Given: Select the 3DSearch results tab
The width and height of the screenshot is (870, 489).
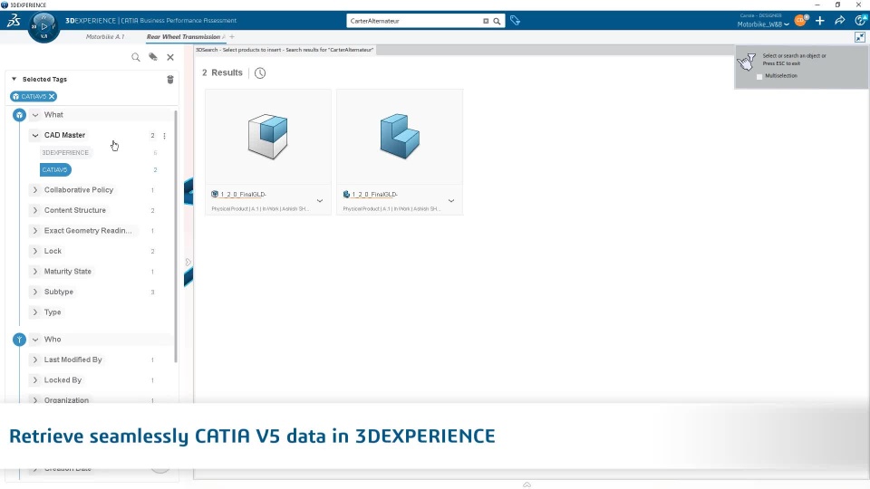Looking at the screenshot, I should coord(285,50).
